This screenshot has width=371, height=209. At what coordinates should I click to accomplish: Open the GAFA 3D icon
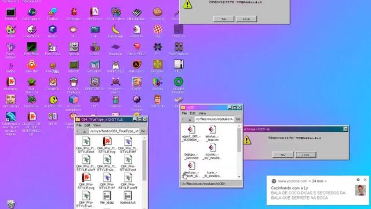157,102
